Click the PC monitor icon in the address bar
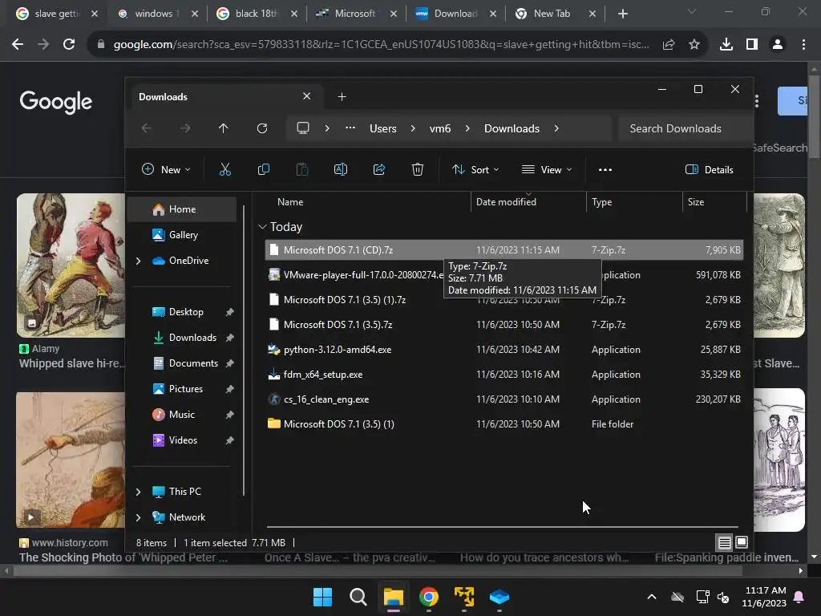This screenshot has height=616, width=821. [x=302, y=128]
